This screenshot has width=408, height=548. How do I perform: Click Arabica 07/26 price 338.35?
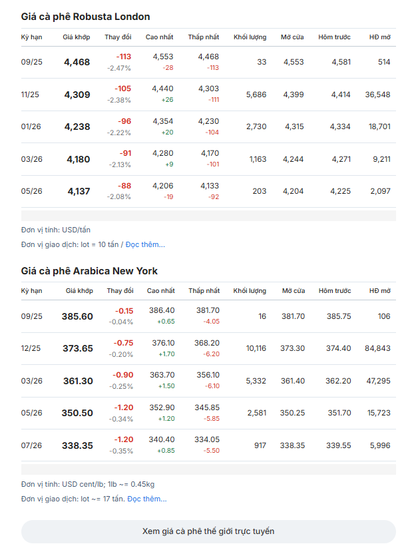tap(78, 445)
